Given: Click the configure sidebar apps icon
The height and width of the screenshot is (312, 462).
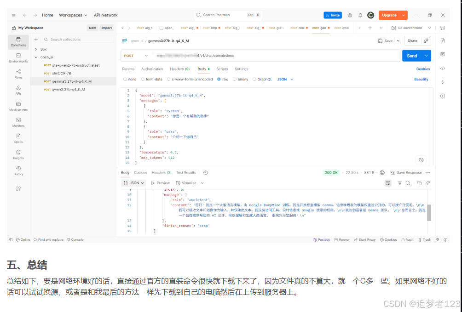Looking at the screenshot, I should coord(18,189).
